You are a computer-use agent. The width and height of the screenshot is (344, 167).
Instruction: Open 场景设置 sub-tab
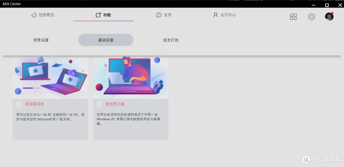41,40
